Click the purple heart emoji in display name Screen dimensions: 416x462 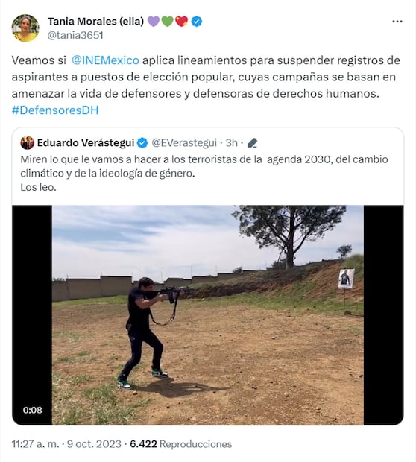point(154,22)
